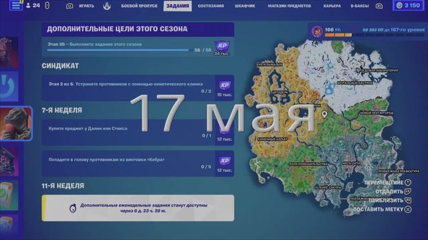This screenshot has width=428, height=240.
Task: Click the ПОЛЯ ПОМЕШАТЕЛЬСТВА map label
Action: (308, 164)
